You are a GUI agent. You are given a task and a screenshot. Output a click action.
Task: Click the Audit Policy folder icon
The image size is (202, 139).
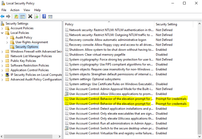[12, 38]
